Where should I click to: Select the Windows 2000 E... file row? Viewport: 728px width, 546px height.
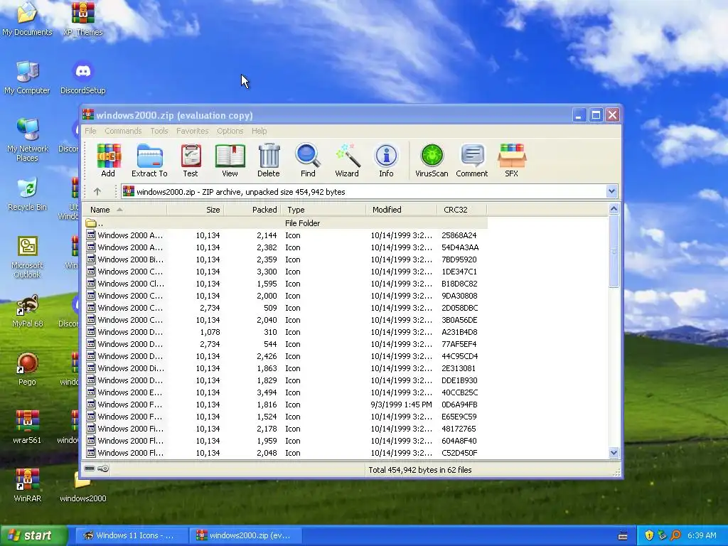pyautogui.click(x=286, y=392)
